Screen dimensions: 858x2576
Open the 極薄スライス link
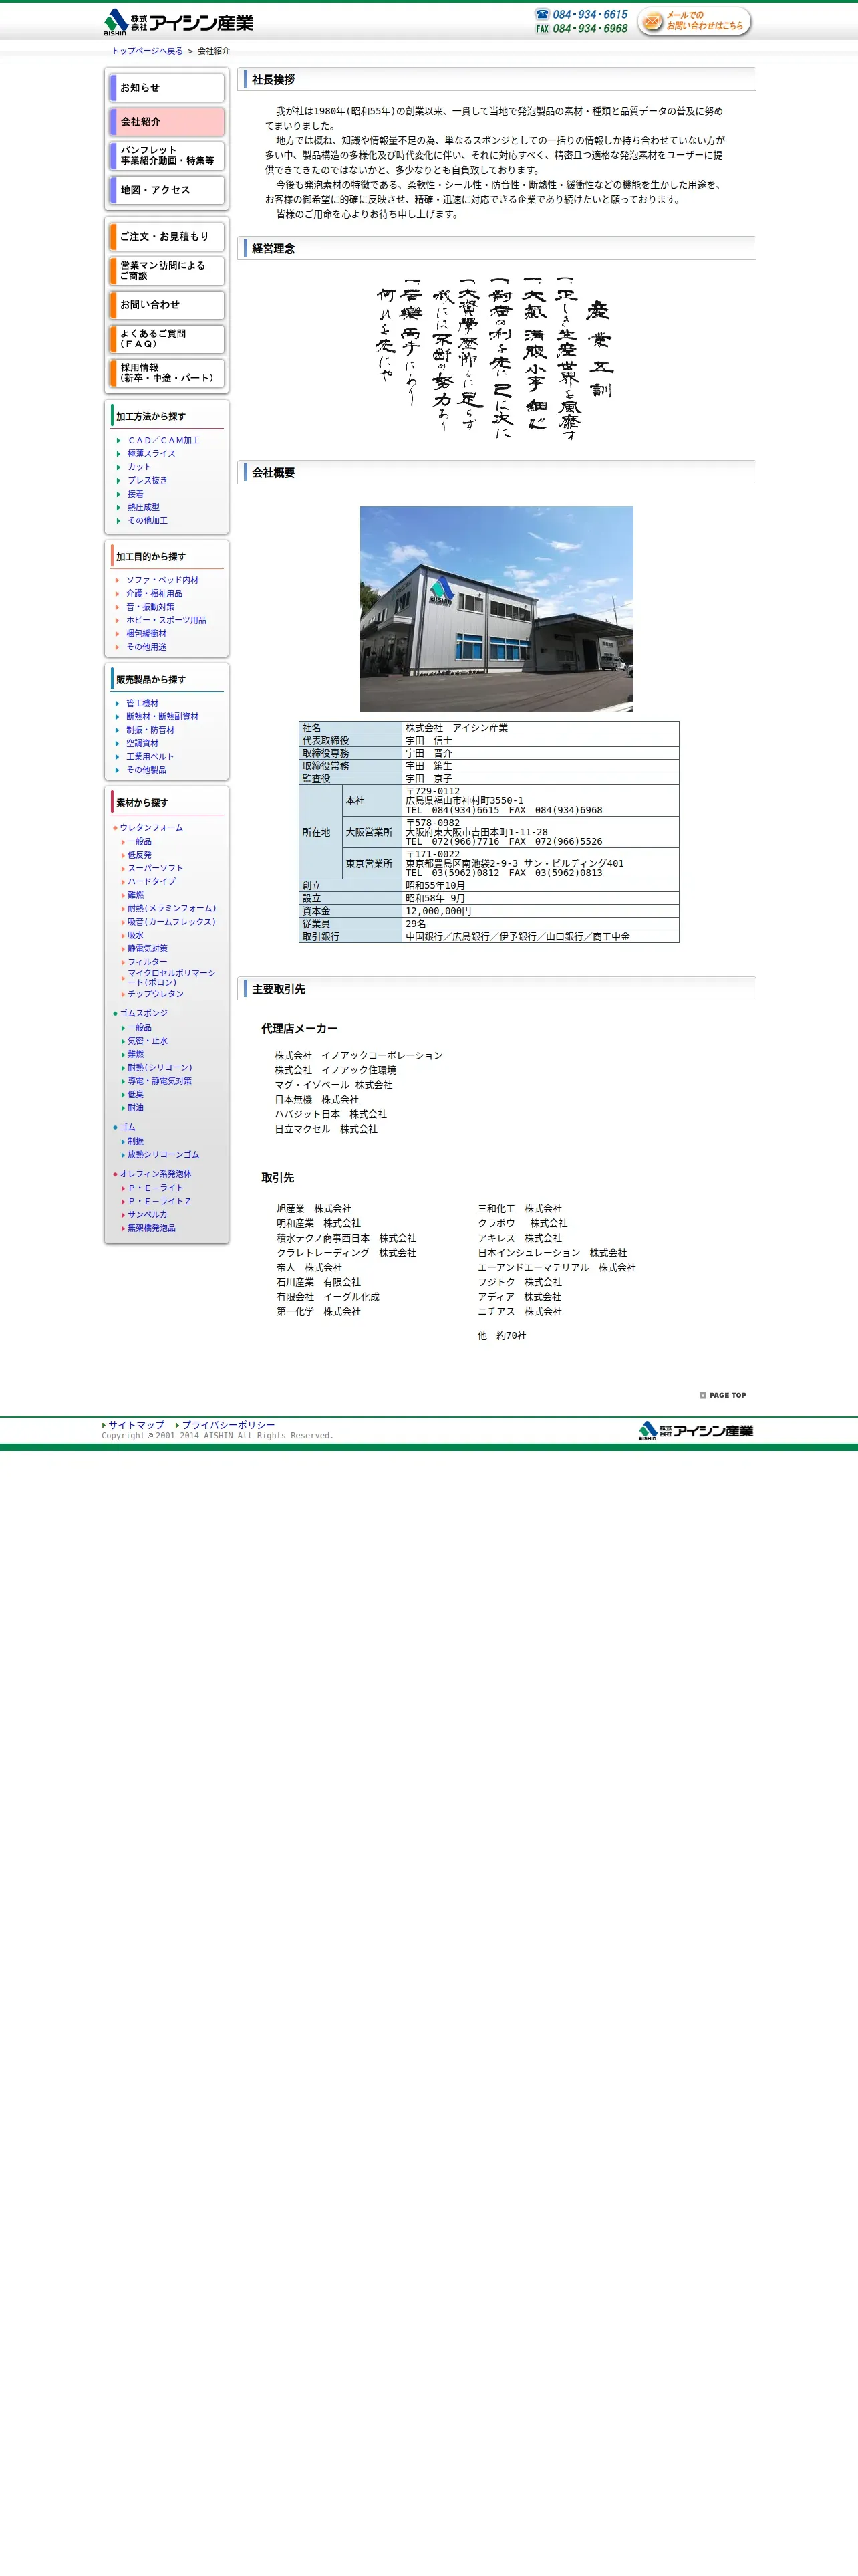click(x=151, y=454)
